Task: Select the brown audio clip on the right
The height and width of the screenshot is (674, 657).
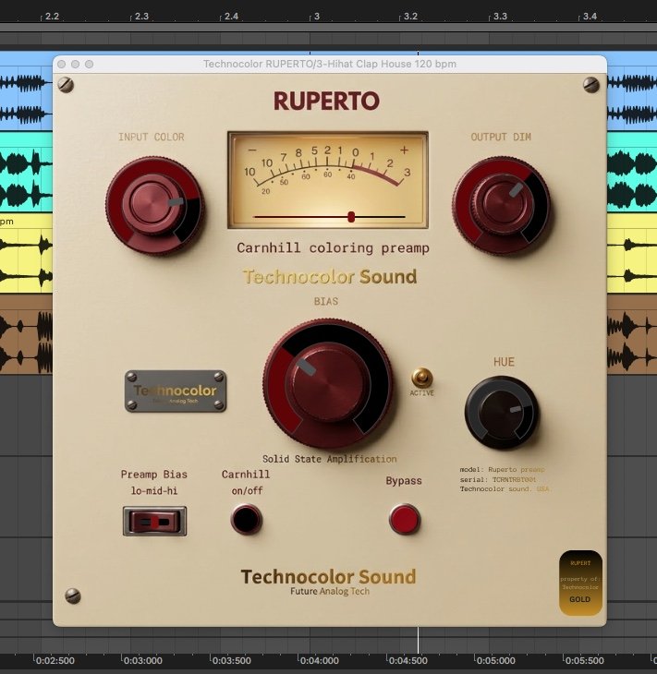Action: tap(632, 334)
